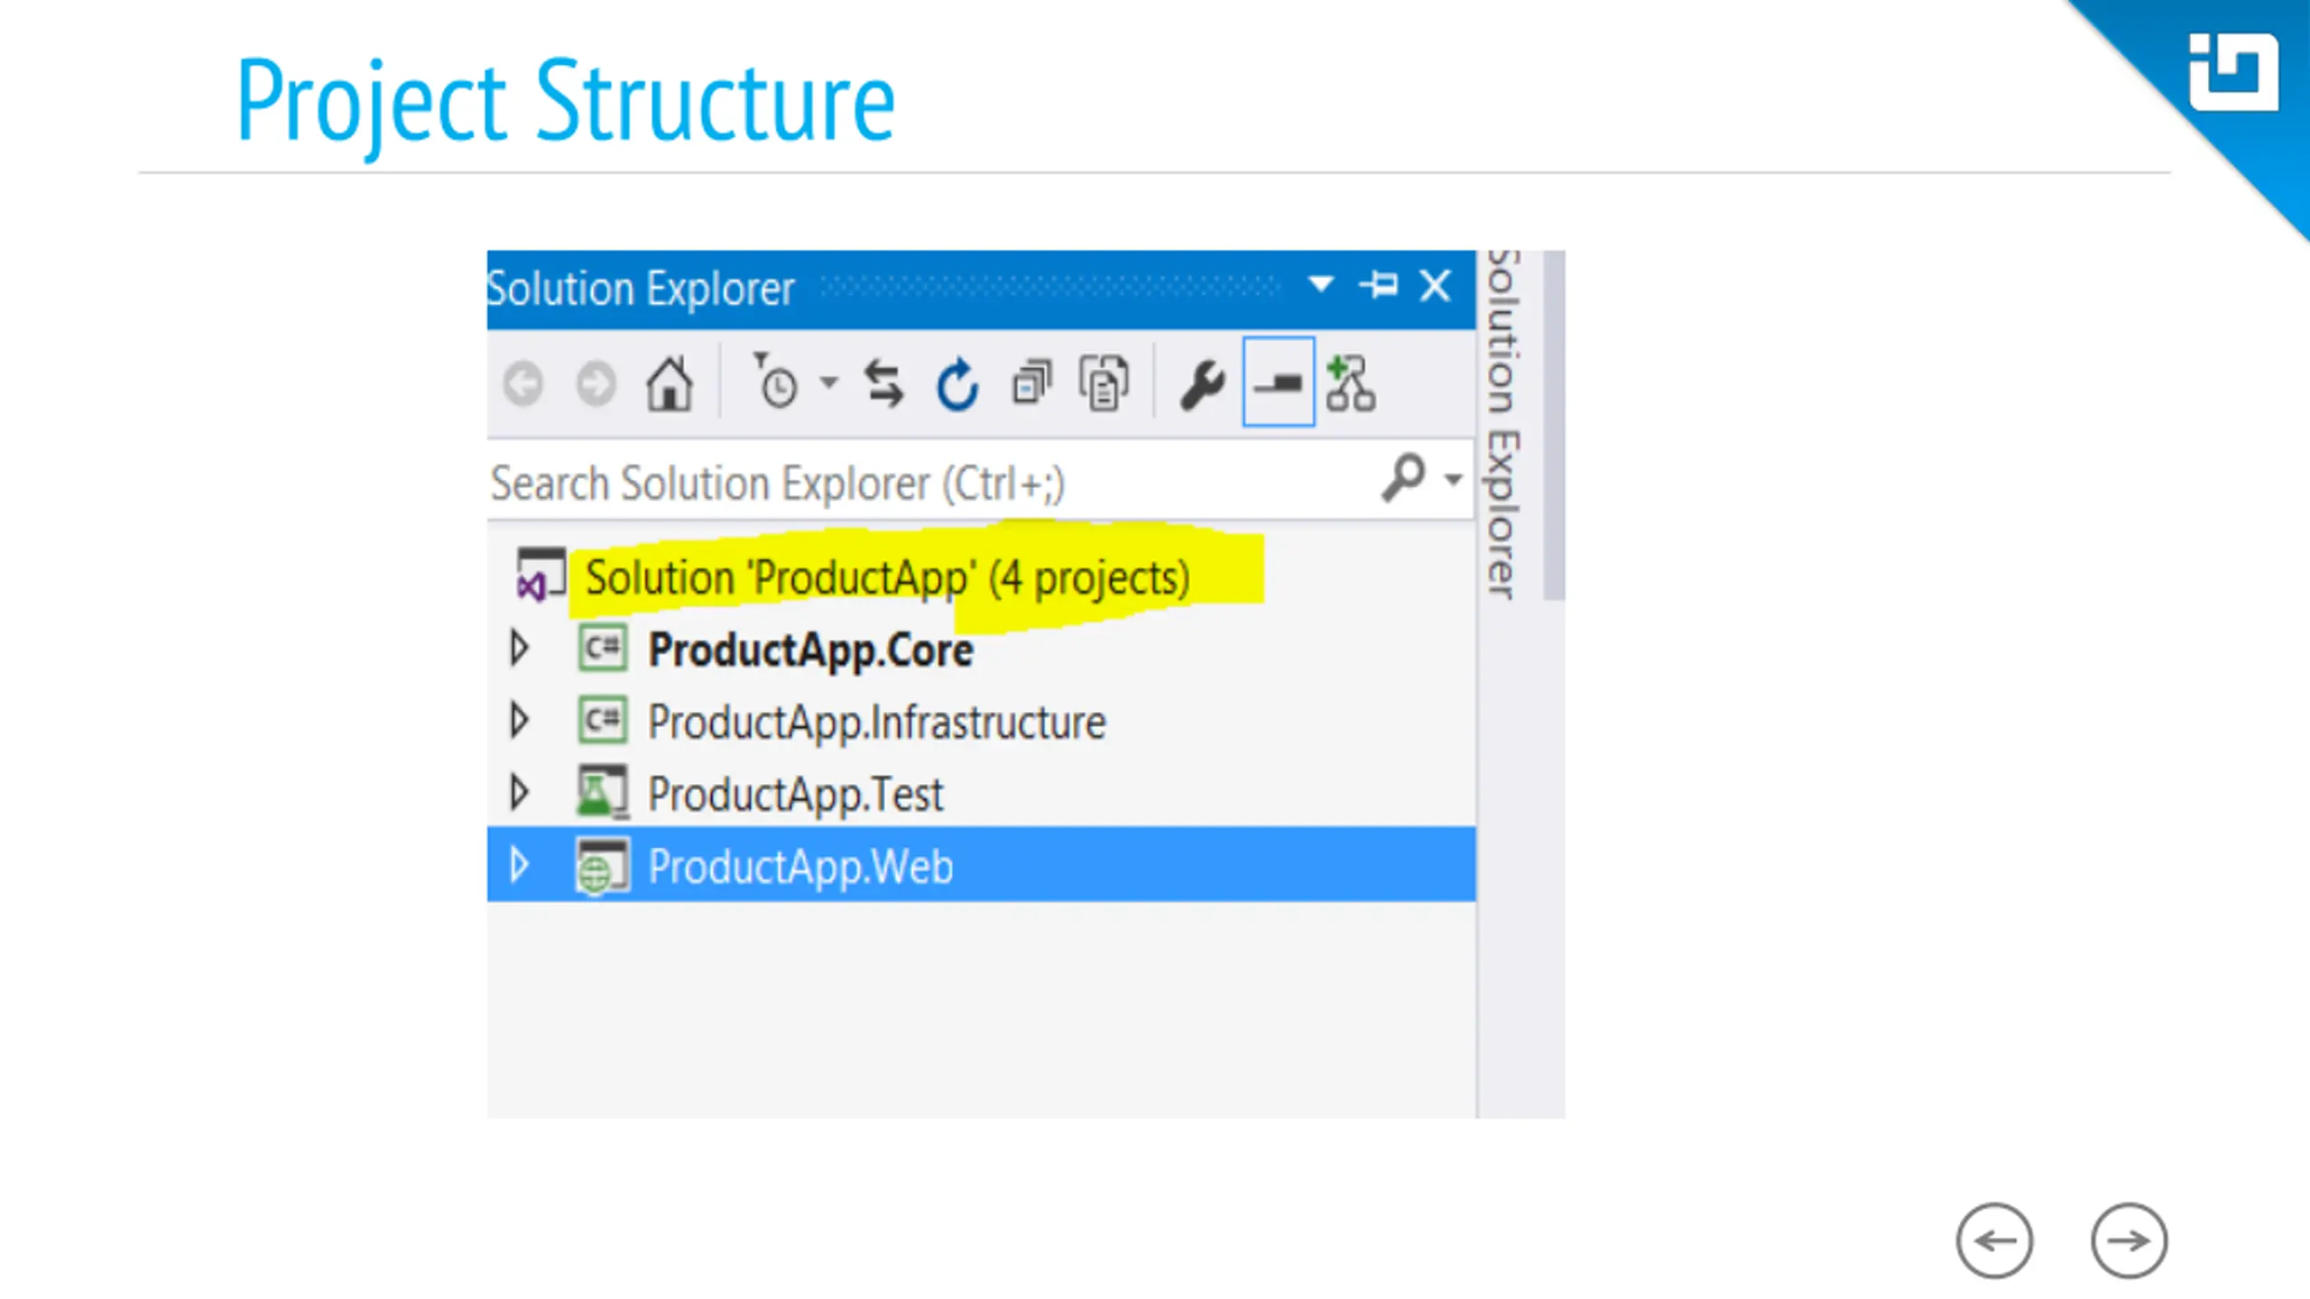The height and width of the screenshot is (1299, 2310).
Task: Click the Collapse All icon
Action: coord(1031,383)
